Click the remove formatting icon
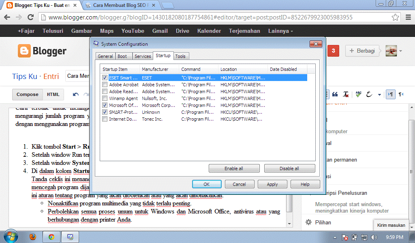415x243 pixels. pyautogui.click(x=346, y=94)
